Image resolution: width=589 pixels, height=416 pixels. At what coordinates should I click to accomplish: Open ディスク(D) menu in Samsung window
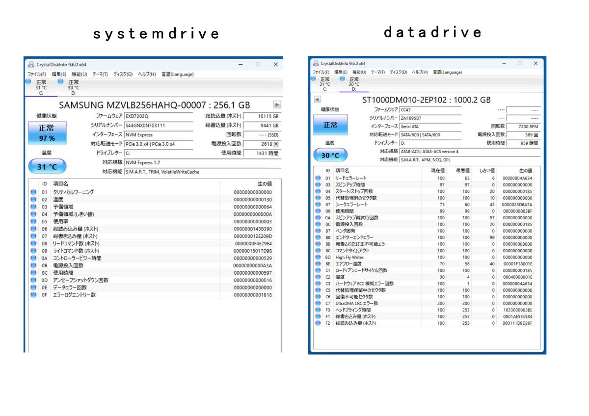123,74
